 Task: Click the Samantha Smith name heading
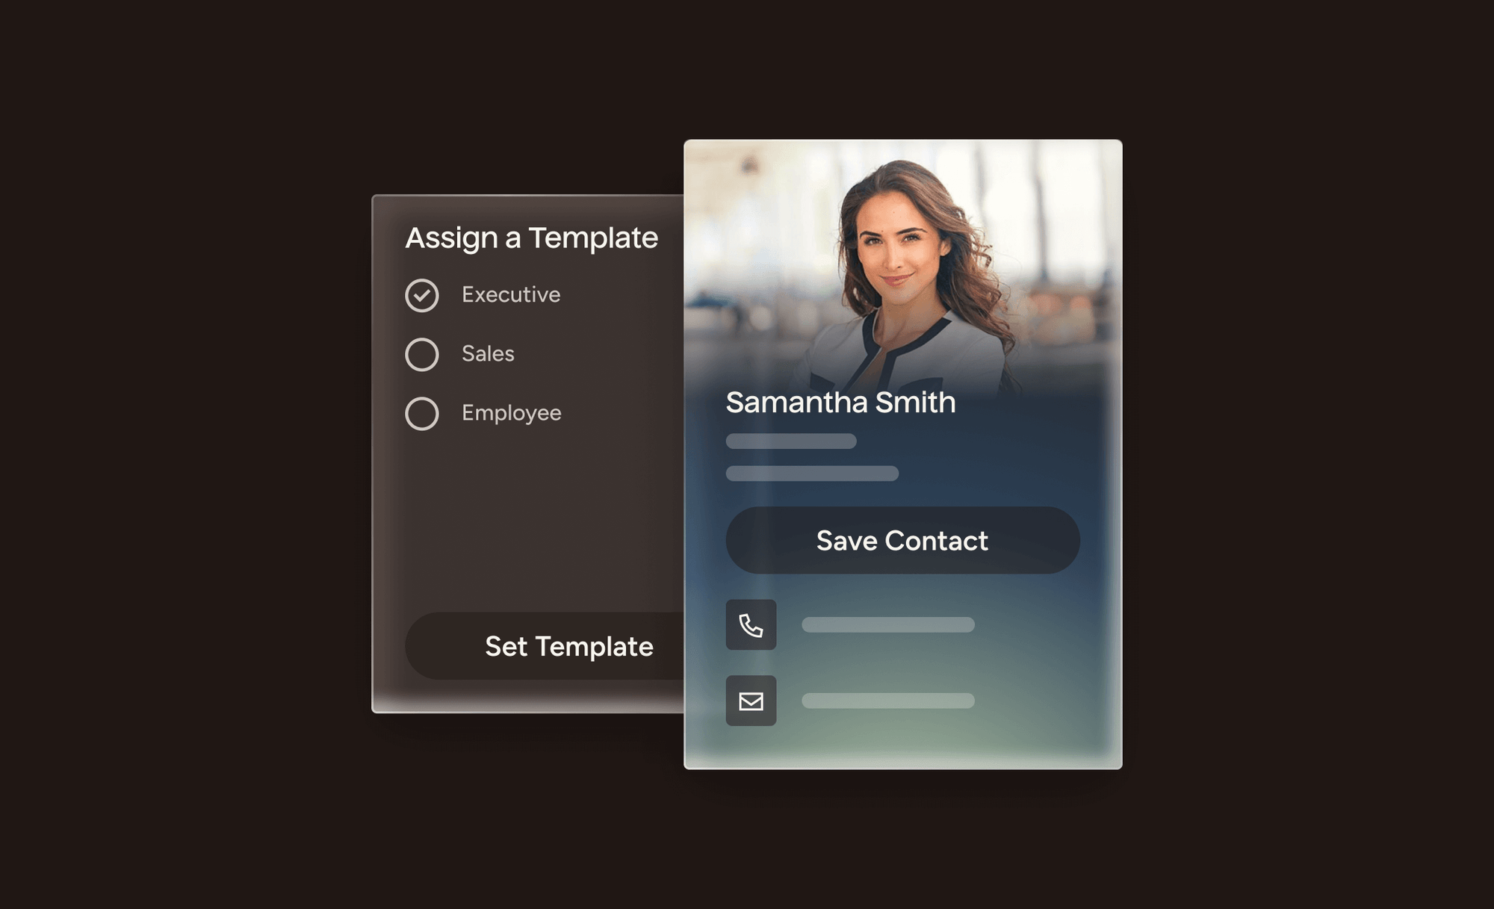pos(840,402)
